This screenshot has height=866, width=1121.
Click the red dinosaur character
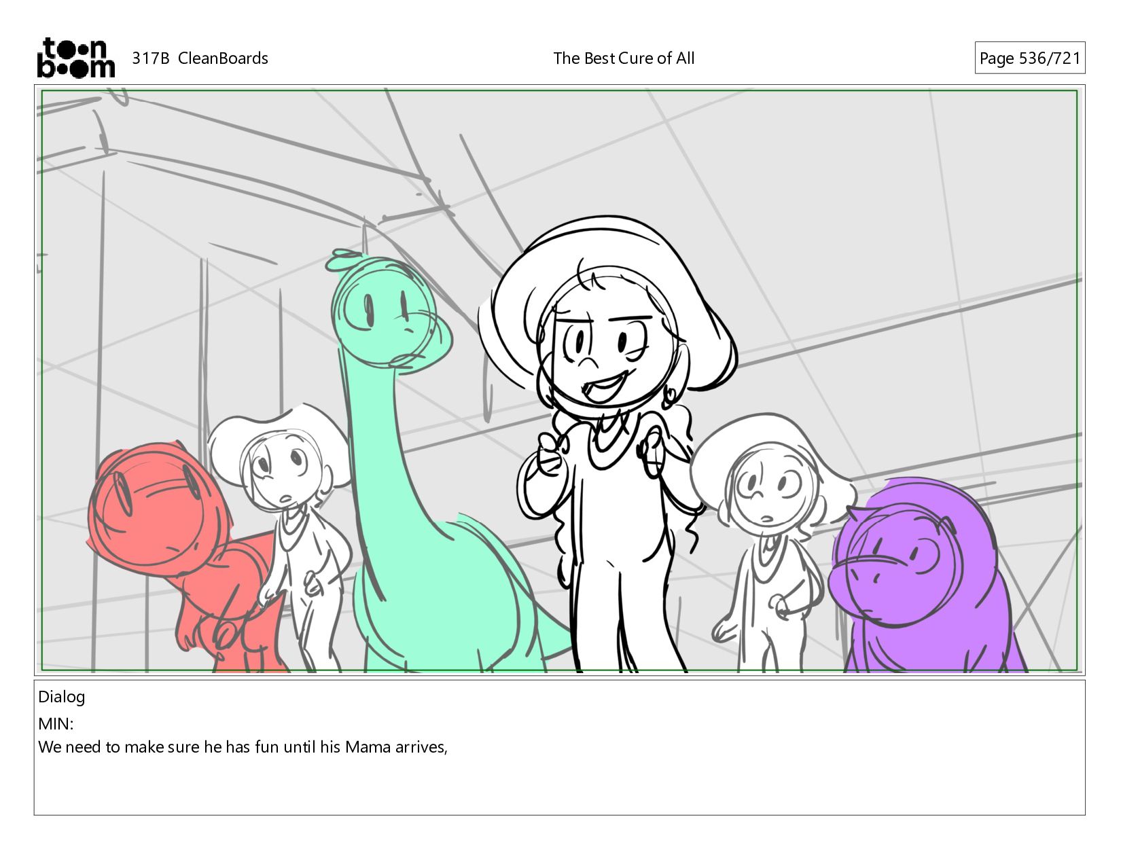tap(187, 557)
